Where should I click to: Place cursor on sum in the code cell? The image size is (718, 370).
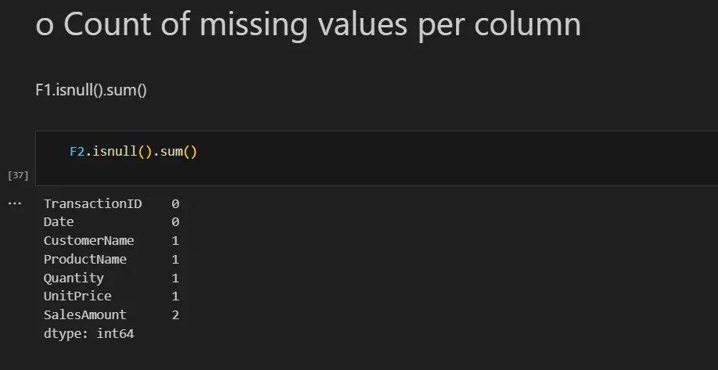click(x=171, y=152)
